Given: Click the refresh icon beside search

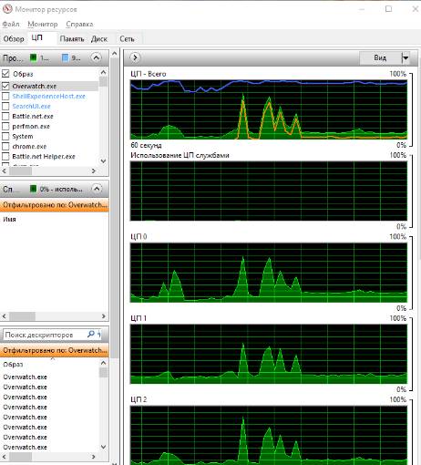Looking at the screenshot, I should pyautogui.click(x=99, y=335).
